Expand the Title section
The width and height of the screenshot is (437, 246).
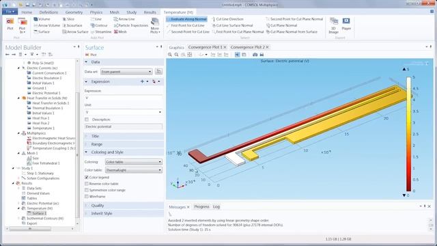pos(95,136)
